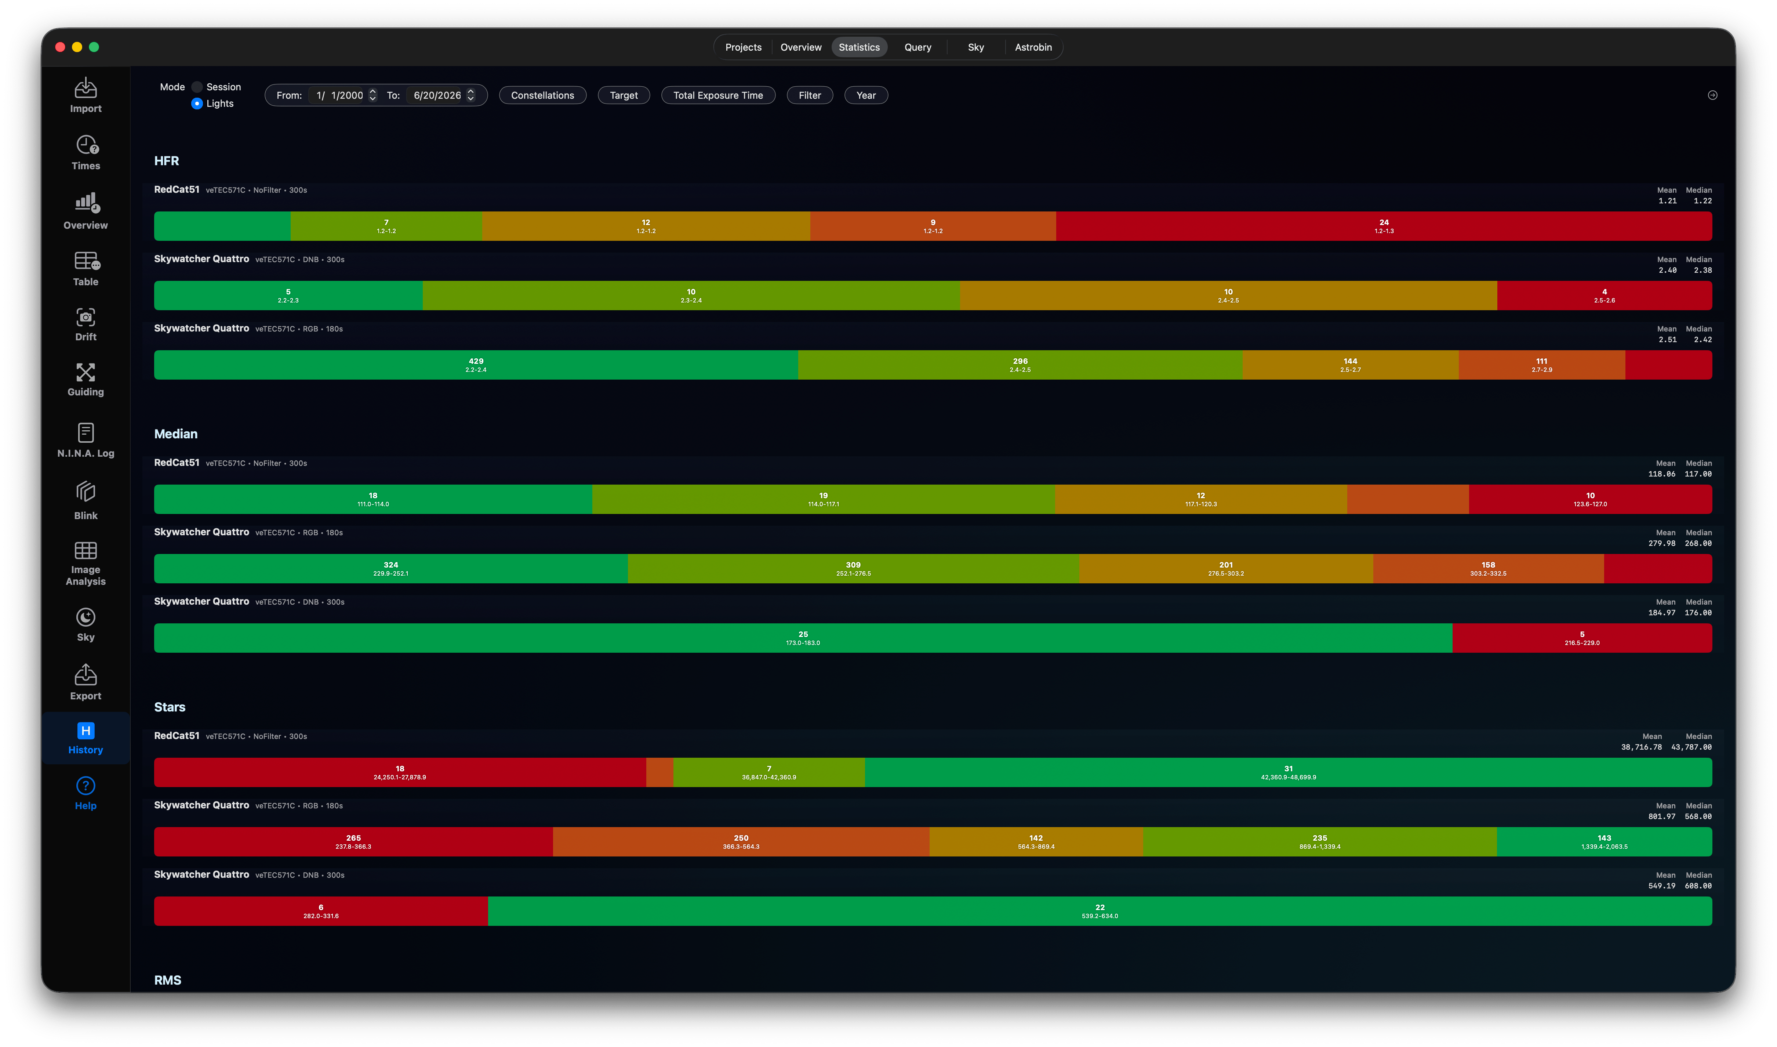The width and height of the screenshot is (1777, 1047).
Task: Open the Total Exposure Time dropdown
Action: (718, 95)
